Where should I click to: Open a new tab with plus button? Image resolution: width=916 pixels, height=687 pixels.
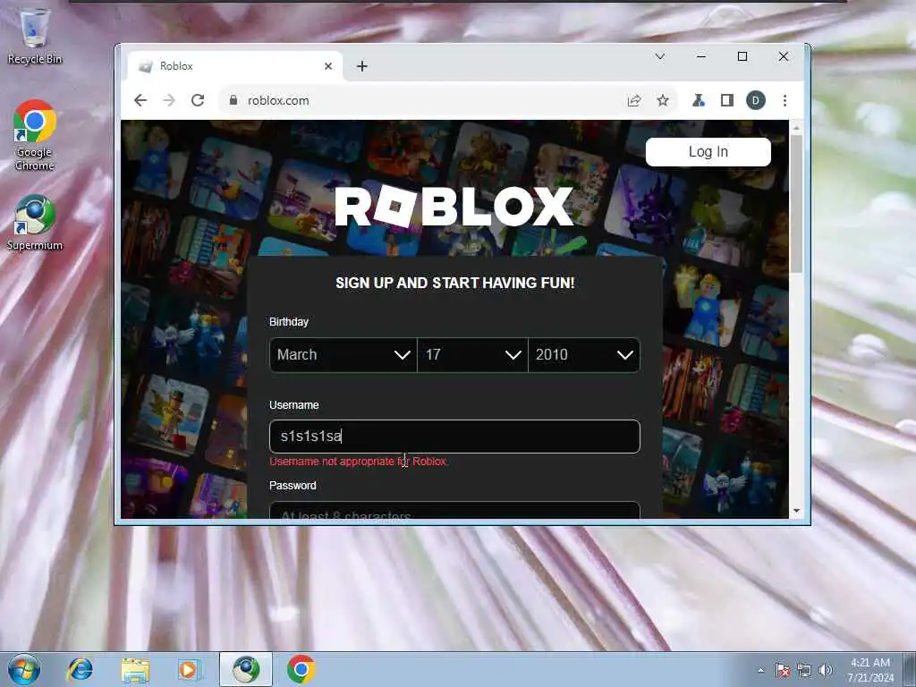(362, 66)
